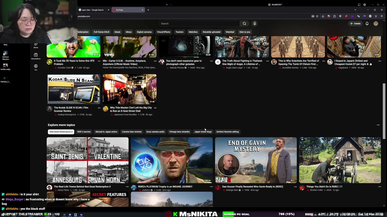Viewport: 387px width, 217px height.
Task: Open It Took Me 30 Years VFX title
Action: coord(74,62)
